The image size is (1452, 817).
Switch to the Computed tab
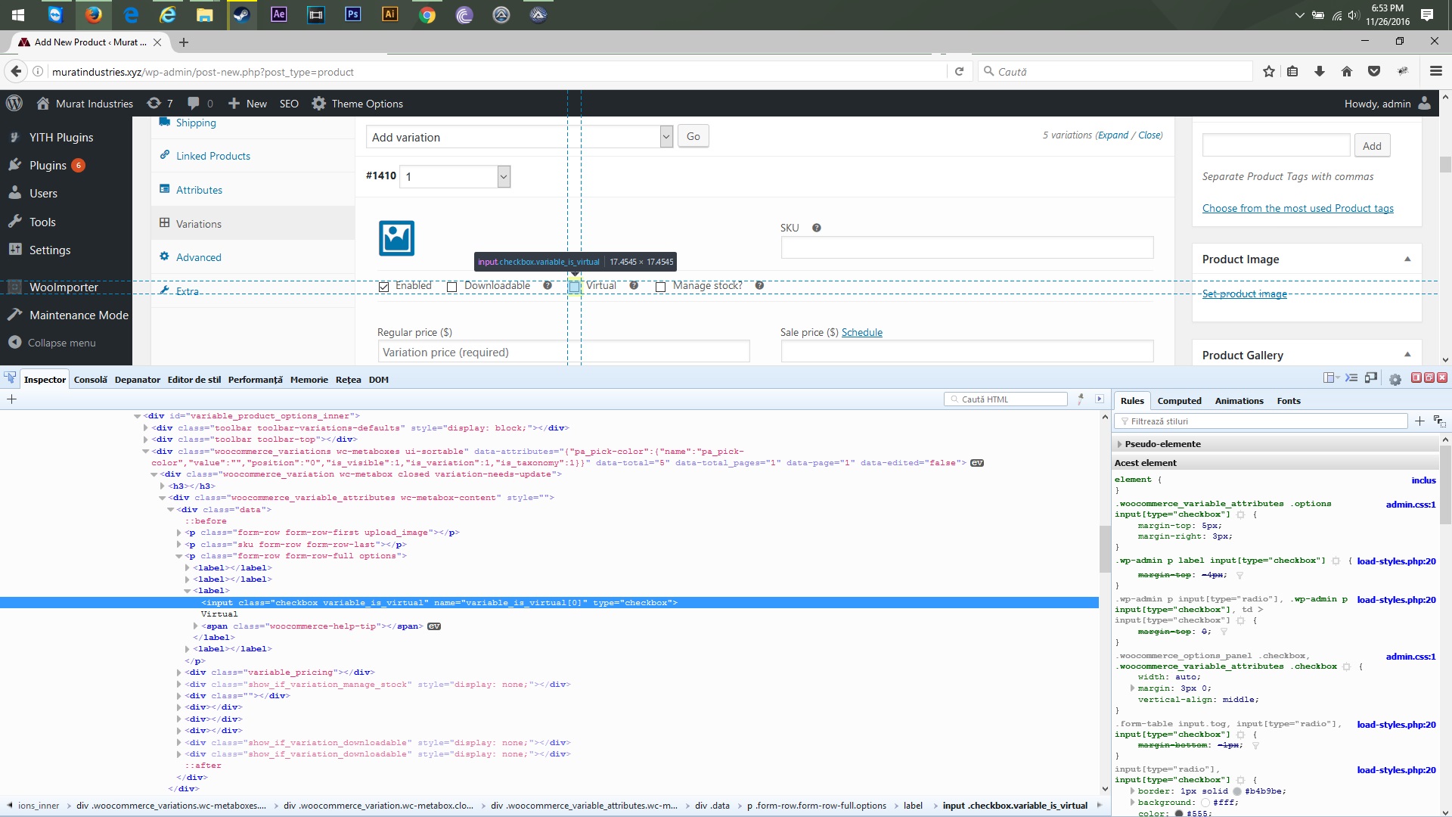1179,401
